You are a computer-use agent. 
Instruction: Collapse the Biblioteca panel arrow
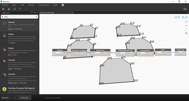tap(38, 13)
